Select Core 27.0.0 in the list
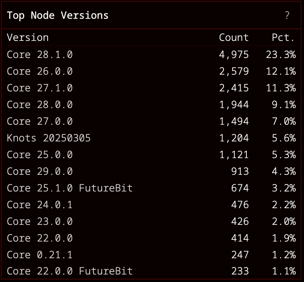This screenshot has width=304, height=282. click(x=40, y=121)
